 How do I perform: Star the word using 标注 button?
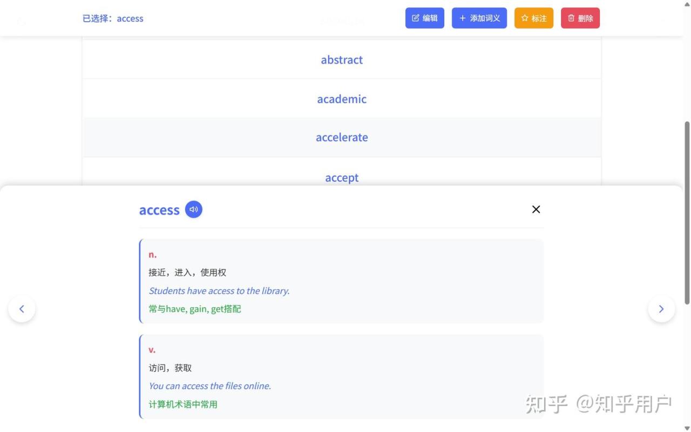[533, 18]
